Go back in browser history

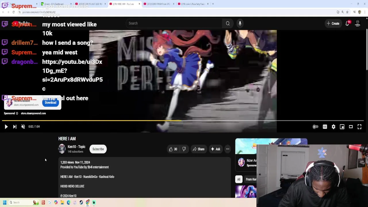click(3, 12)
